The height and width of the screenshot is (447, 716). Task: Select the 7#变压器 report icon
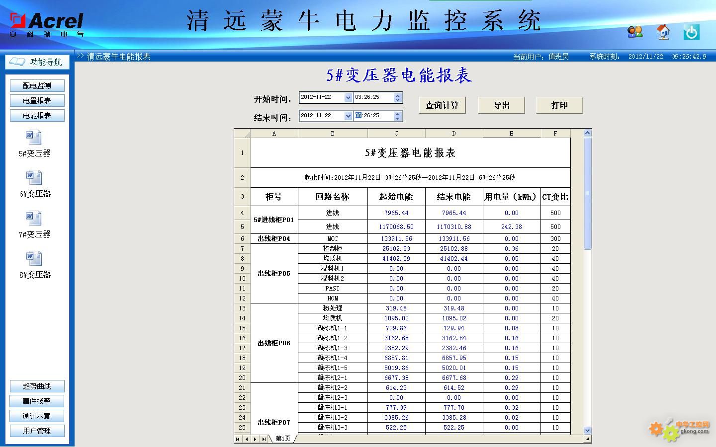34,219
